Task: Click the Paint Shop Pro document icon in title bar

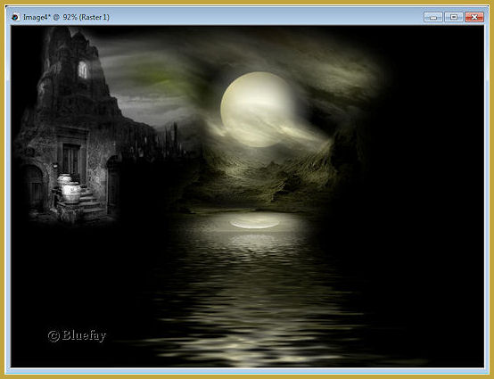Action: pos(15,17)
